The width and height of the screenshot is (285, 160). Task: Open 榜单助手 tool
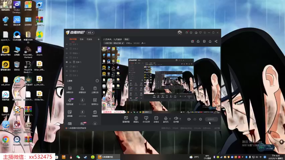coord(95,102)
